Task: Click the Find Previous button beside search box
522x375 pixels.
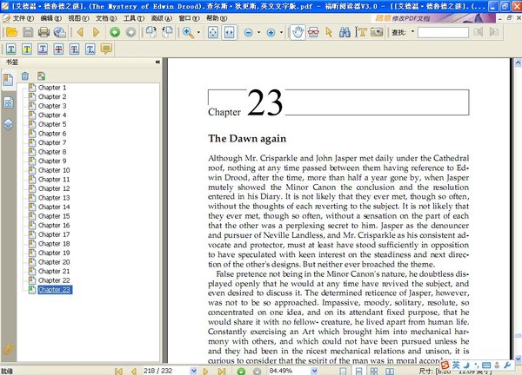Action: pyautogui.click(x=478, y=32)
